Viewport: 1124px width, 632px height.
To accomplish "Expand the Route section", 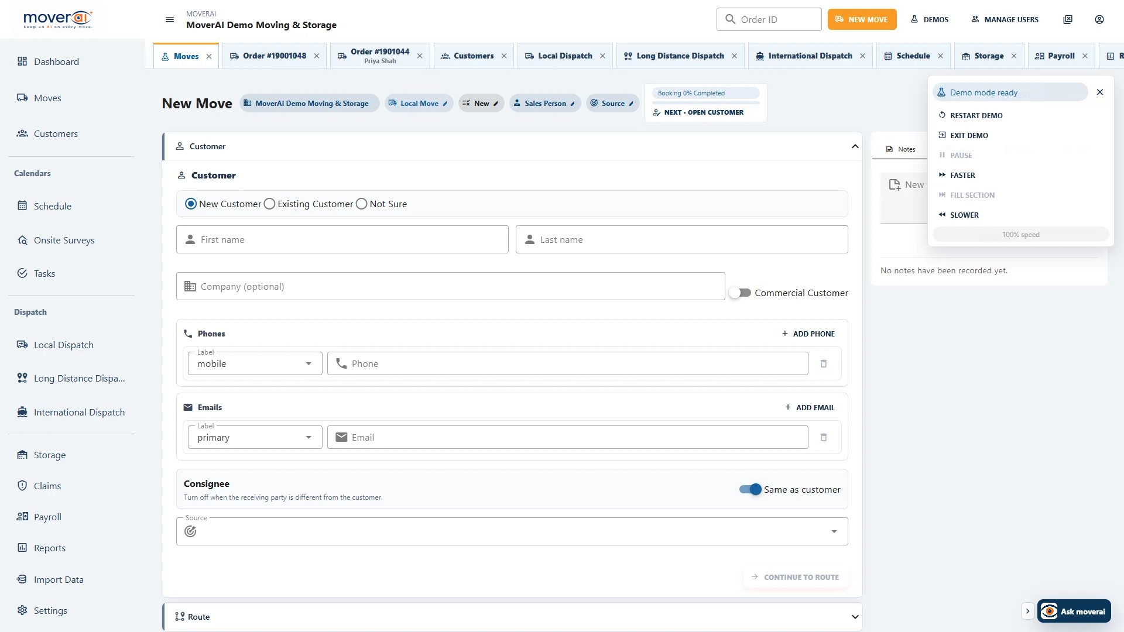I will pos(512,617).
